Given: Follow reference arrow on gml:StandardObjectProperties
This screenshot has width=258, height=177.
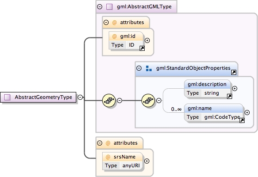Looking at the screenshot, I should pos(234,73).
